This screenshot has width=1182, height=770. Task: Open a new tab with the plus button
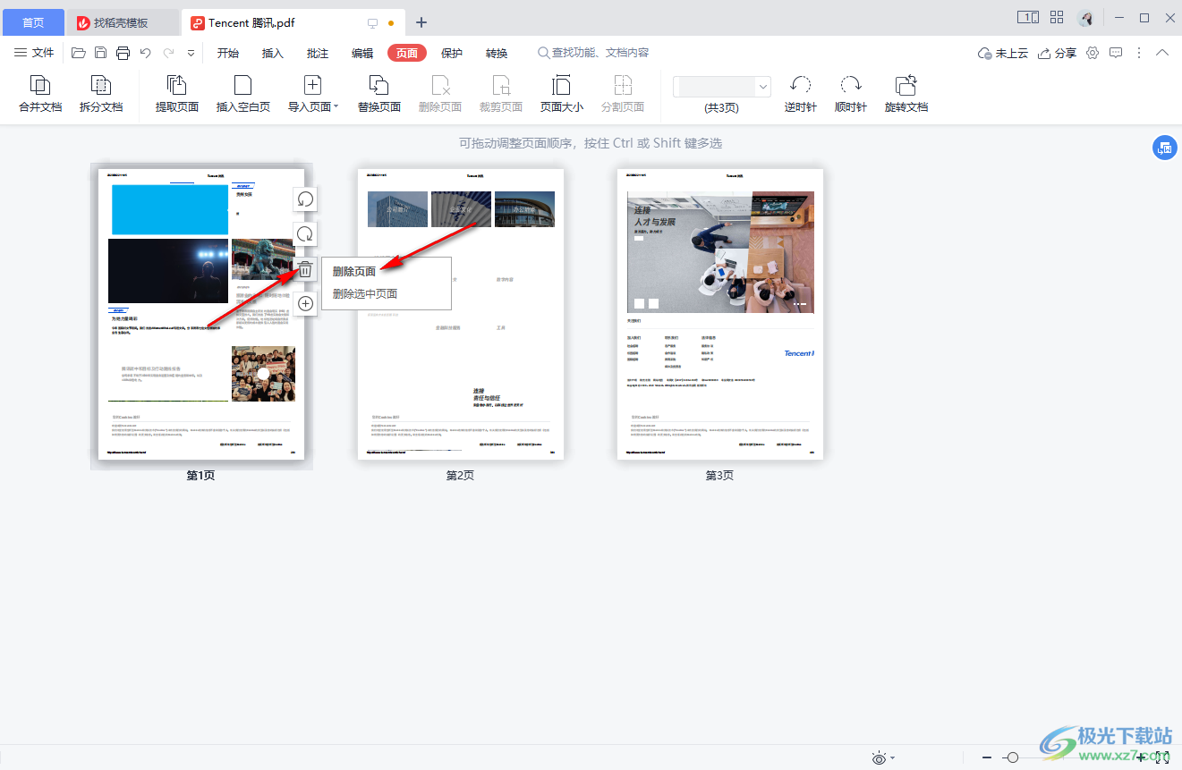point(421,22)
